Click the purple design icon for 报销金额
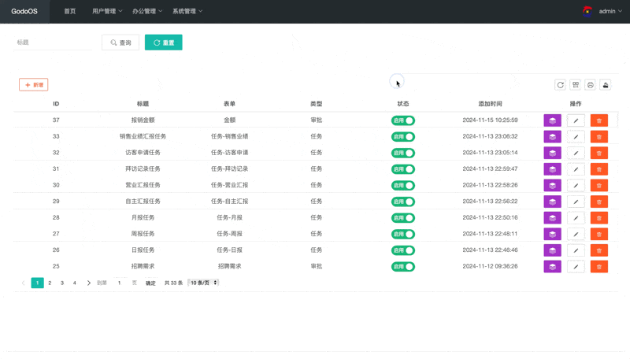The width and height of the screenshot is (630, 359). tap(552, 120)
